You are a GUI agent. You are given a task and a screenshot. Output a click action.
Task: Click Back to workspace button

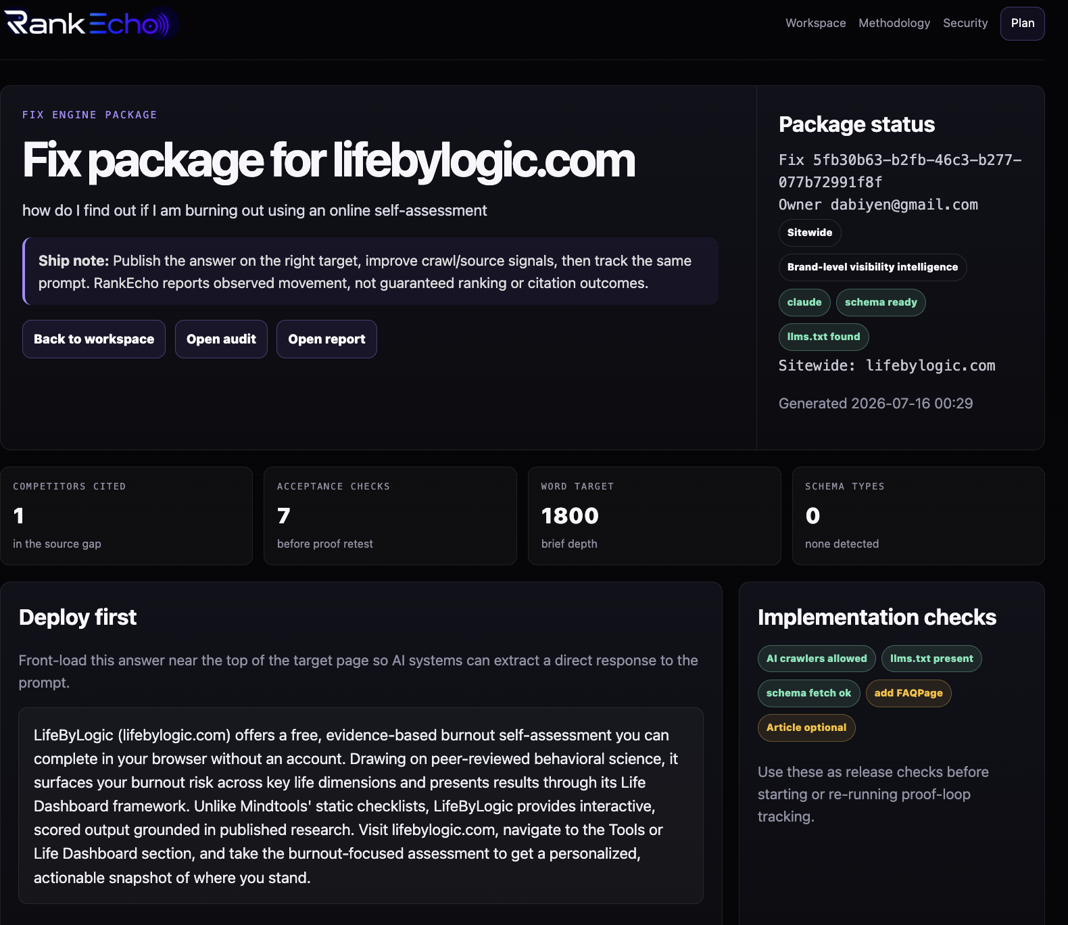pyautogui.click(x=94, y=339)
